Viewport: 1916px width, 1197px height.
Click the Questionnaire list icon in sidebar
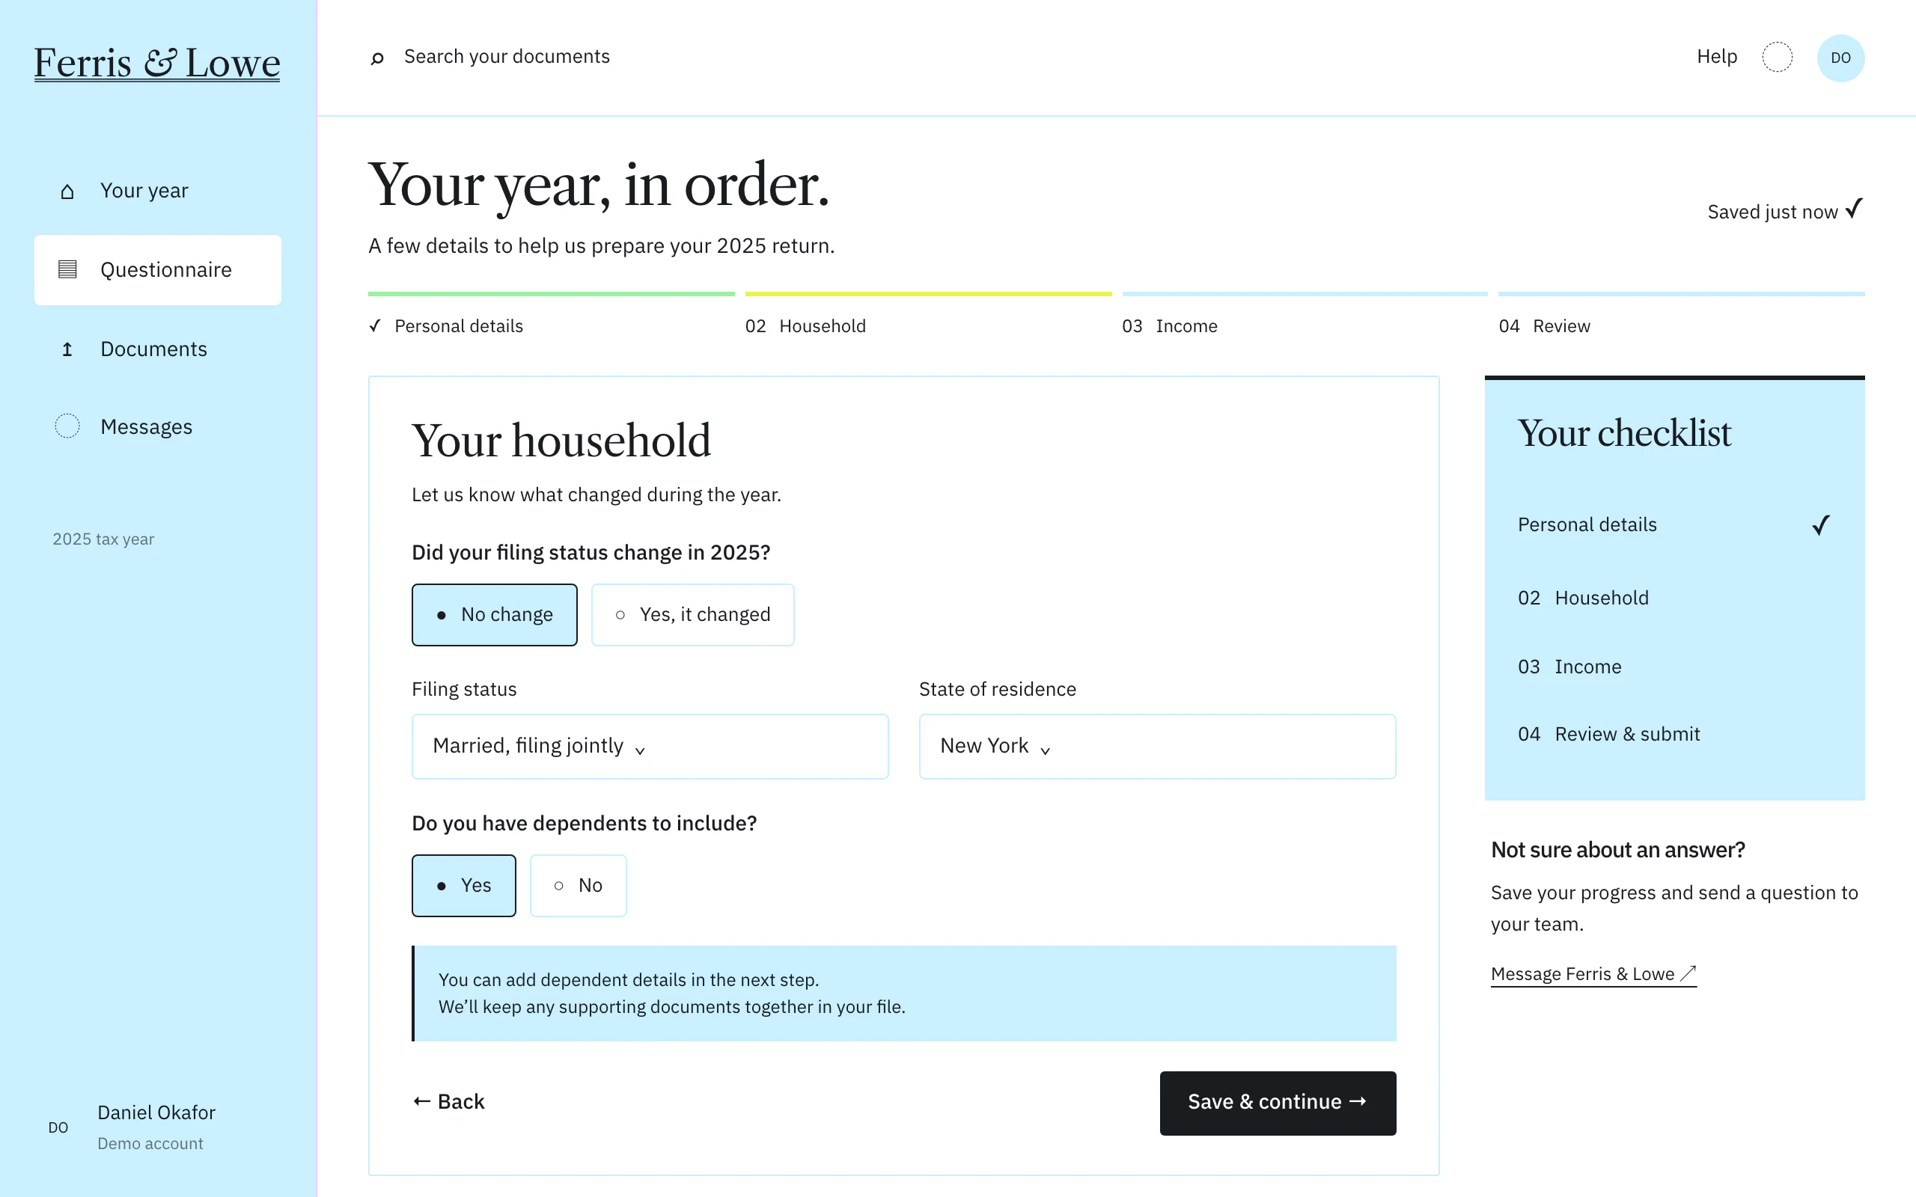[x=67, y=269]
